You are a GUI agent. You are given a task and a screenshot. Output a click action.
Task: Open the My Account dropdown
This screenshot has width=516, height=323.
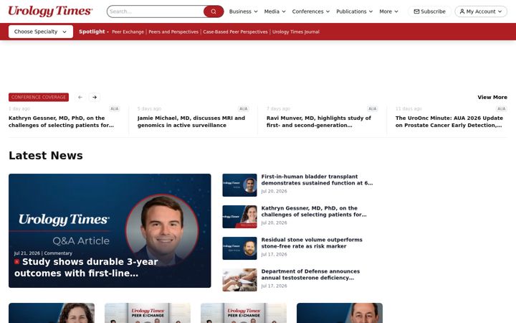click(x=481, y=11)
